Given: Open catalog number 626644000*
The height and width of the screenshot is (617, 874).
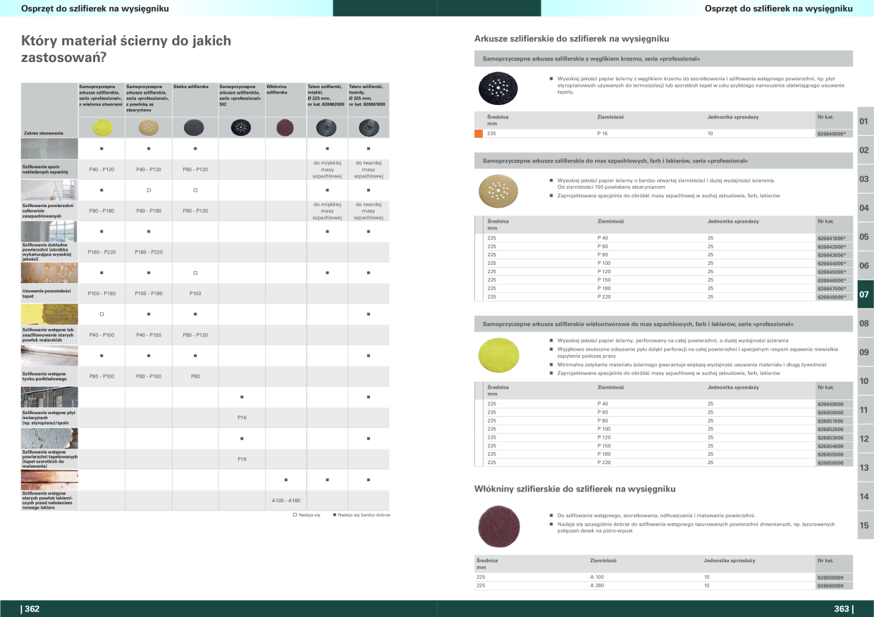Looking at the screenshot, I should [x=831, y=263].
